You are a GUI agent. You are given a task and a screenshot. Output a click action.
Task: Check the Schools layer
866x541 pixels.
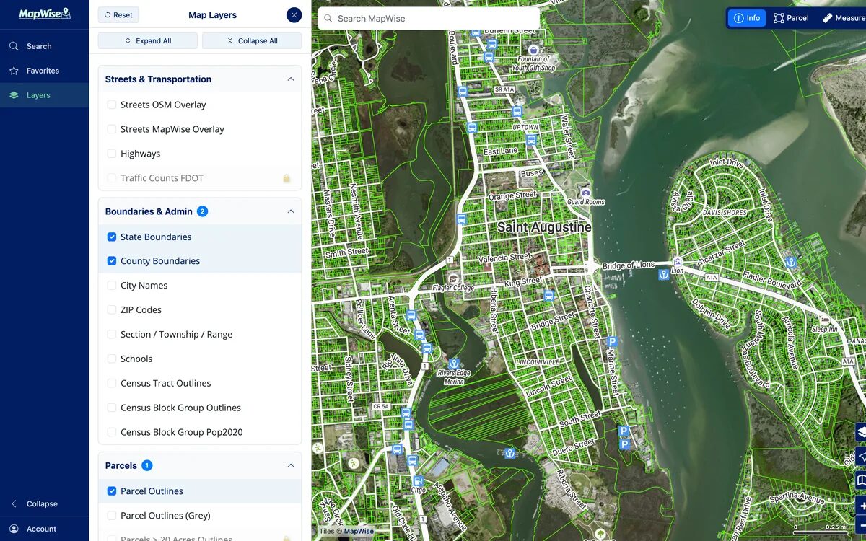pos(112,359)
